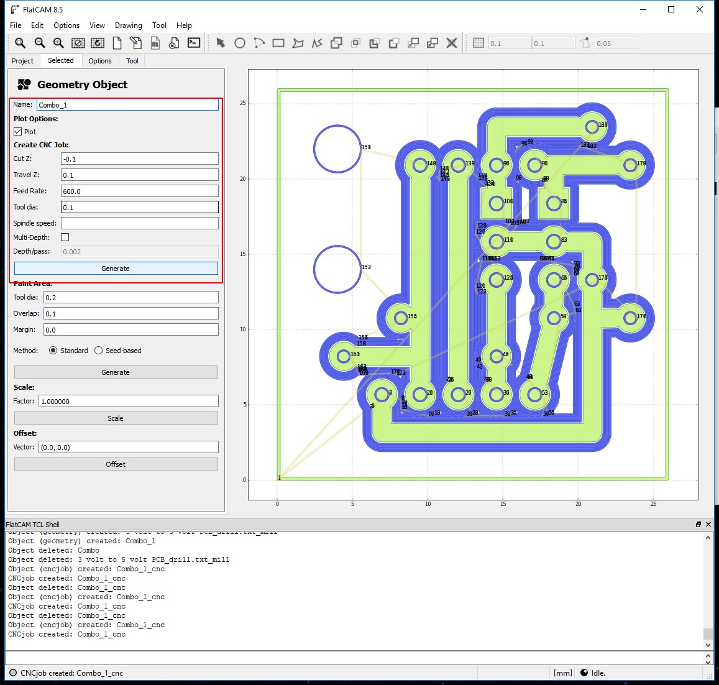
Task: Click the Delete Shape X icon
Action: 452,43
